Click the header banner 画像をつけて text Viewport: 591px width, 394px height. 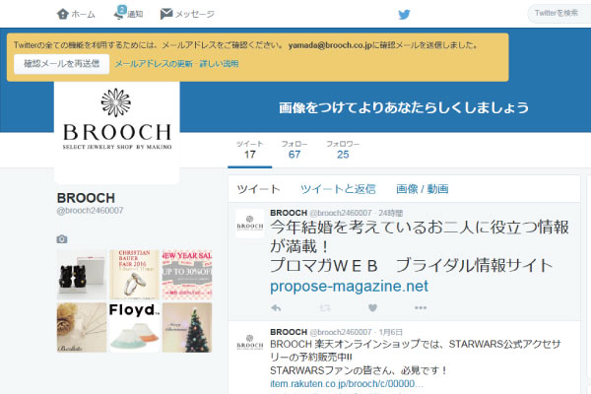404,107
